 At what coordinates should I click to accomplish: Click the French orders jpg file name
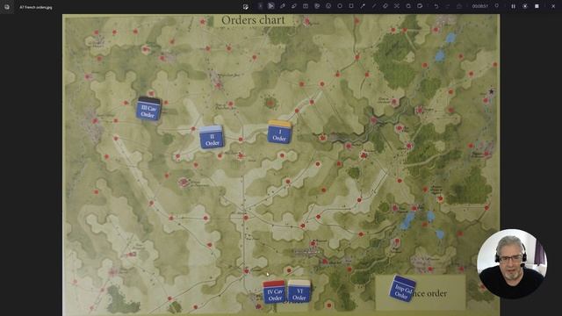35,7
